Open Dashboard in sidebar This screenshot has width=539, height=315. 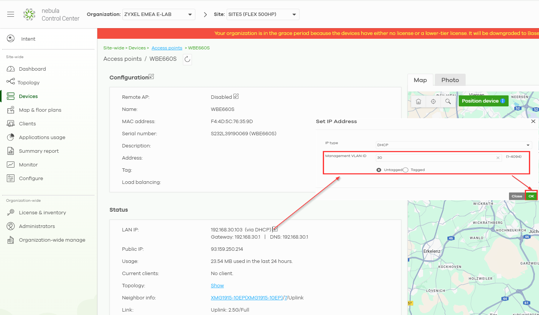[x=32, y=69]
